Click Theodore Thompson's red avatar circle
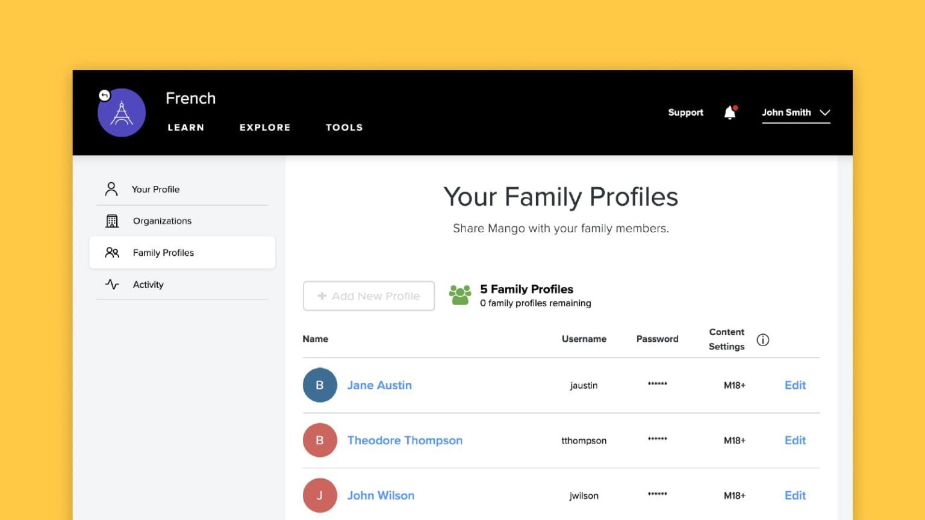 click(x=320, y=441)
